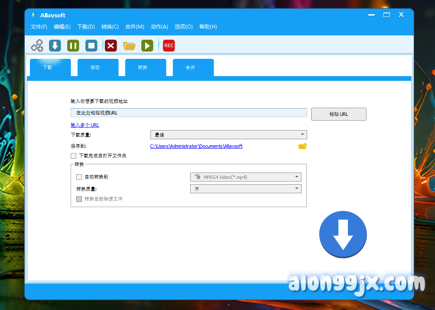Pause downloads with the green pause icon

(73, 45)
